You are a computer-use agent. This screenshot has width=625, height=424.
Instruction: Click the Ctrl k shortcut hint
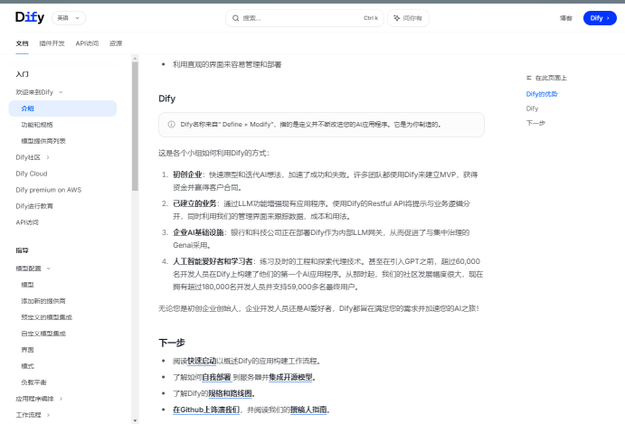(371, 18)
